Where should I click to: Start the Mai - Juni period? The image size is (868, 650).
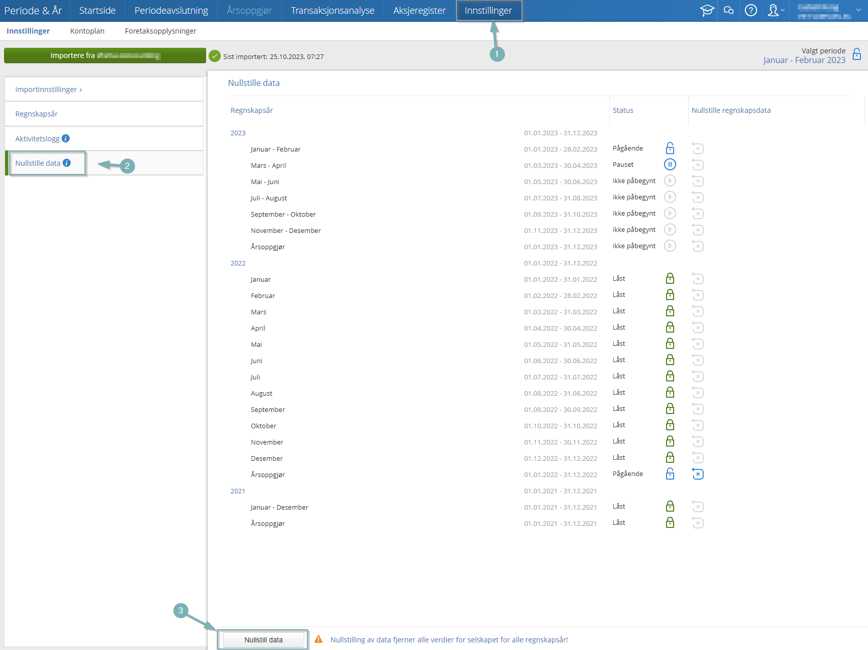pyautogui.click(x=670, y=181)
